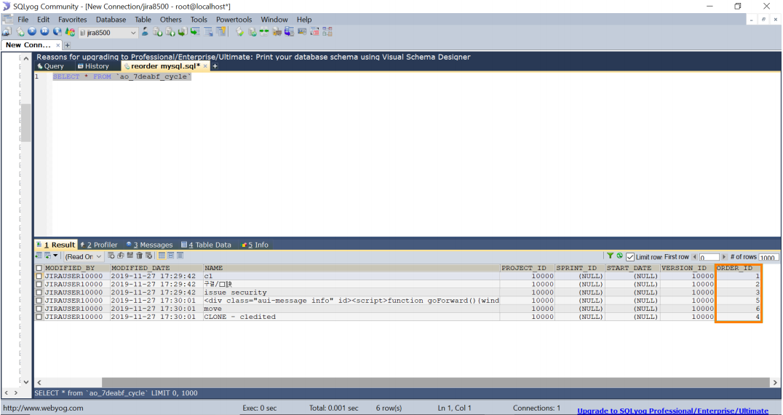Image resolution: width=783 pixels, height=415 pixels.
Task: Switch to Text View icon in results
Action: 180,256
